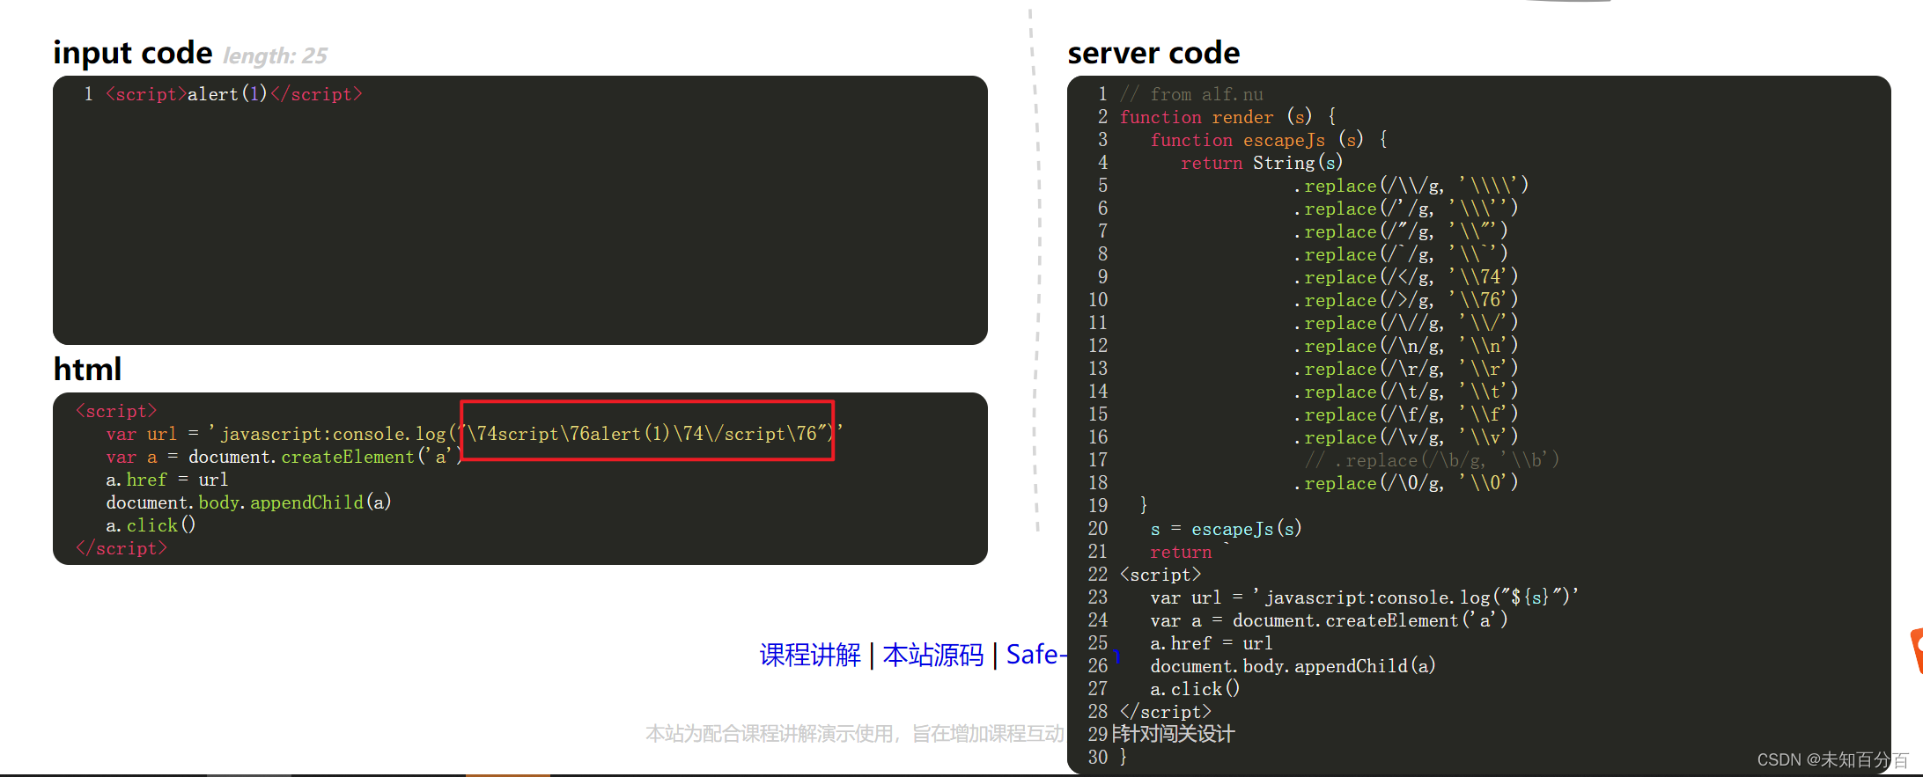
Task: Click the input code editor line with script alert
Action: pyautogui.click(x=234, y=94)
